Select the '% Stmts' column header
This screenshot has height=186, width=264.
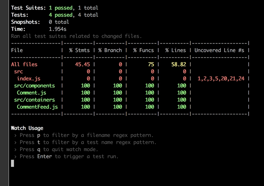point(79,50)
